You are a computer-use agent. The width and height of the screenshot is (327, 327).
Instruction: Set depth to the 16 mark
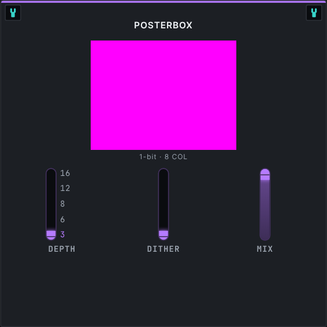pos(65,173)
